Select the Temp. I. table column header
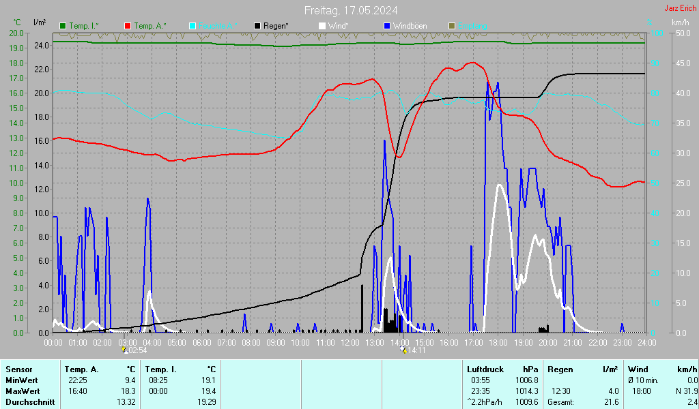This screenshot has height=409, width=699. pyautogui.click(x=161, y=369)
